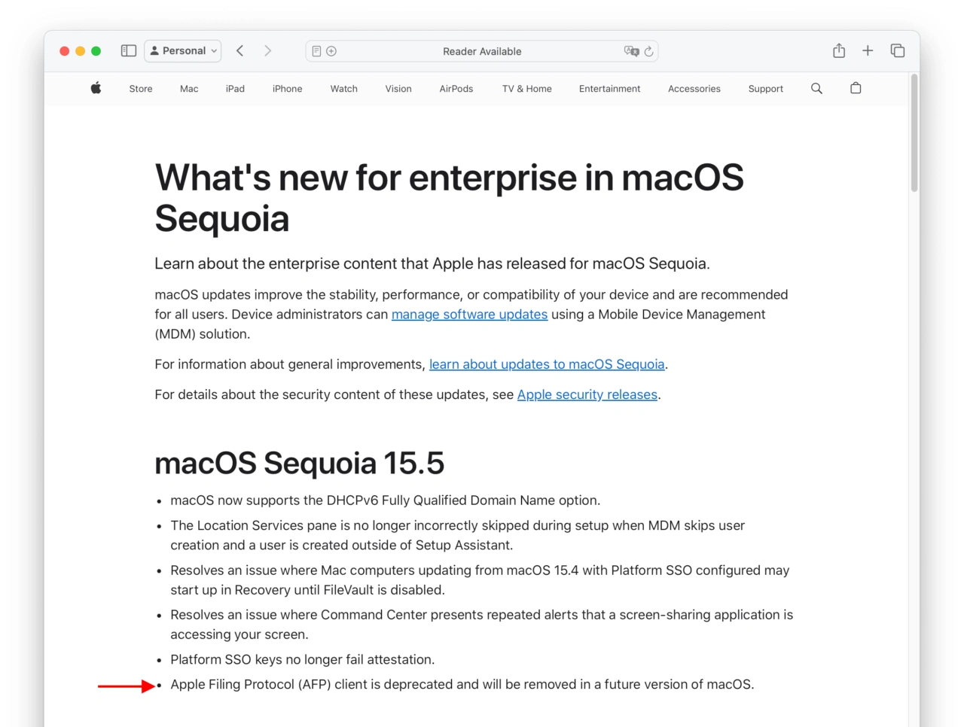Open the Mac menu item

(189, 89)
